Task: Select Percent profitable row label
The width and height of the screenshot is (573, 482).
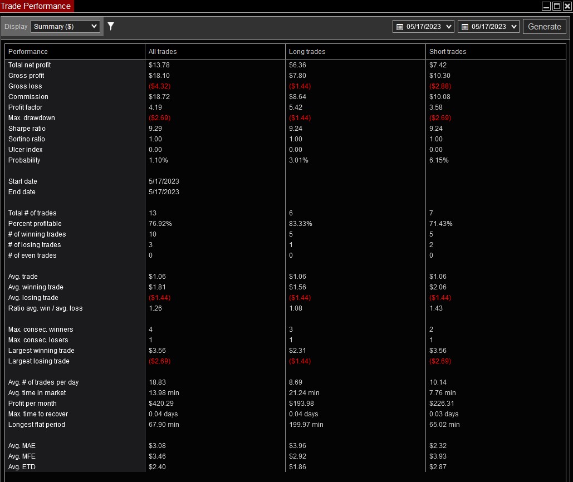Action: [x=35, y=224]
